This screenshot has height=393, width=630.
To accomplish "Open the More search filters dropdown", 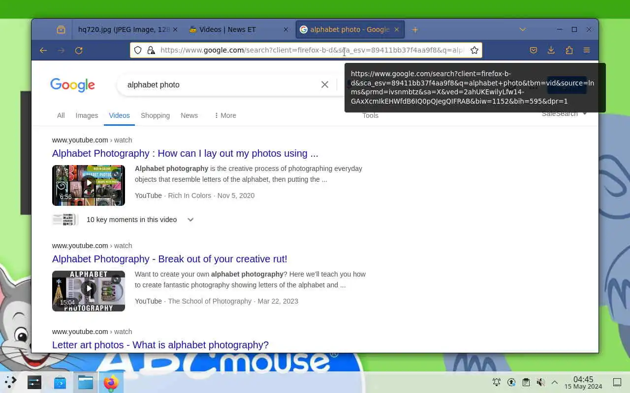I will 225,115.
